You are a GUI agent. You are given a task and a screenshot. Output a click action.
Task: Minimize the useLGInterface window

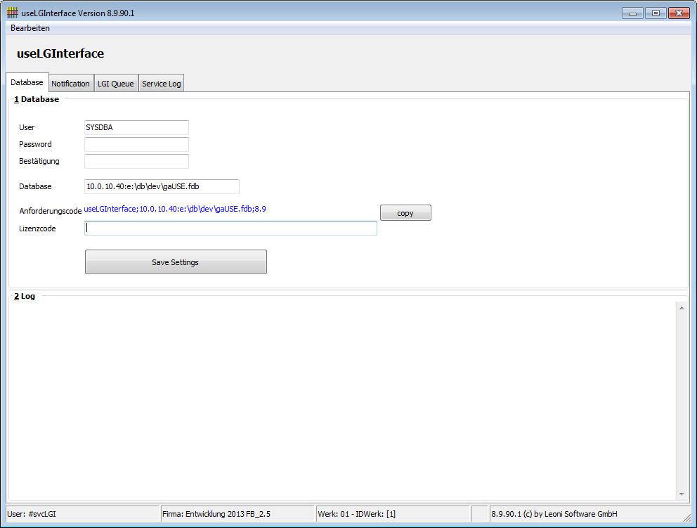[x=632, y=13]
